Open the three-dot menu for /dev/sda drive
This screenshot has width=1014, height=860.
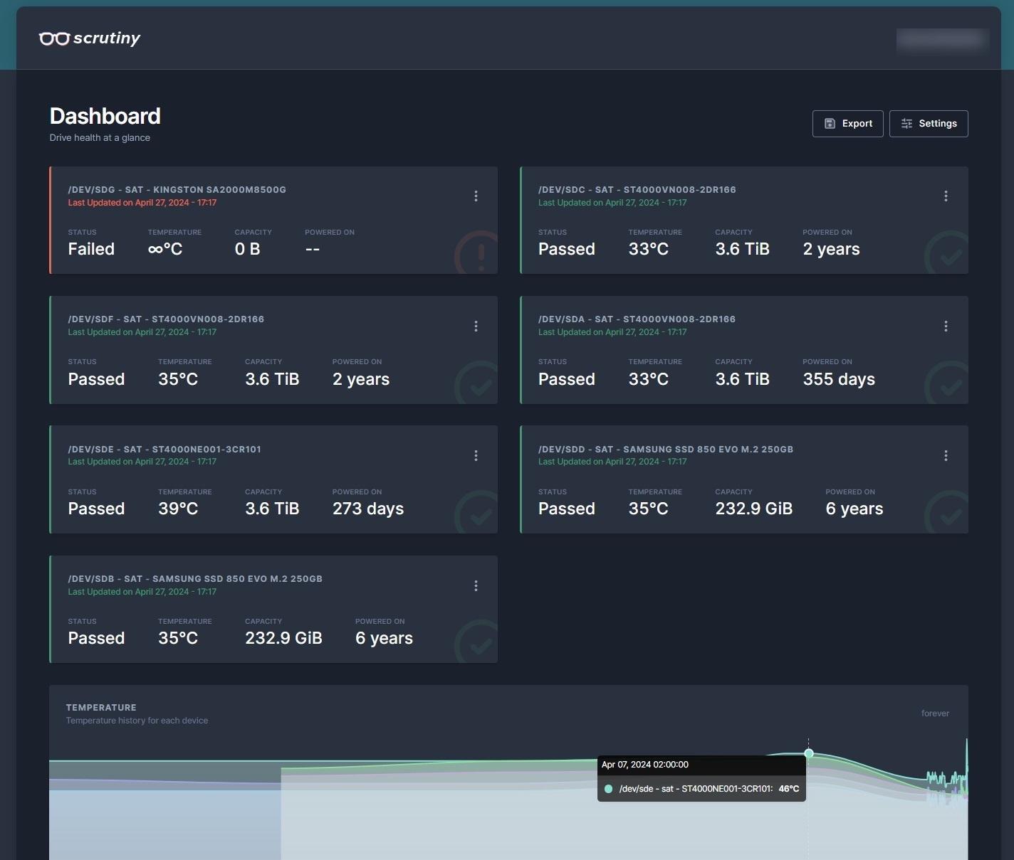coord(946,327)
